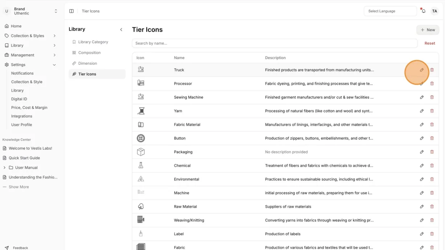This screenshot has width=445, height=250.
Task: Edit the Fabric Material entry
Action: (422, 125)
